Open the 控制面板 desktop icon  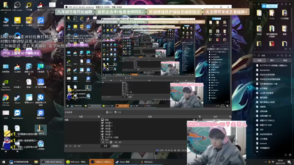pos(6,68)
